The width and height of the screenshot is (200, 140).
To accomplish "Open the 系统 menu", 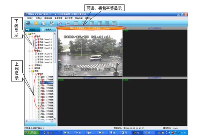I will [x=30, y=18].
